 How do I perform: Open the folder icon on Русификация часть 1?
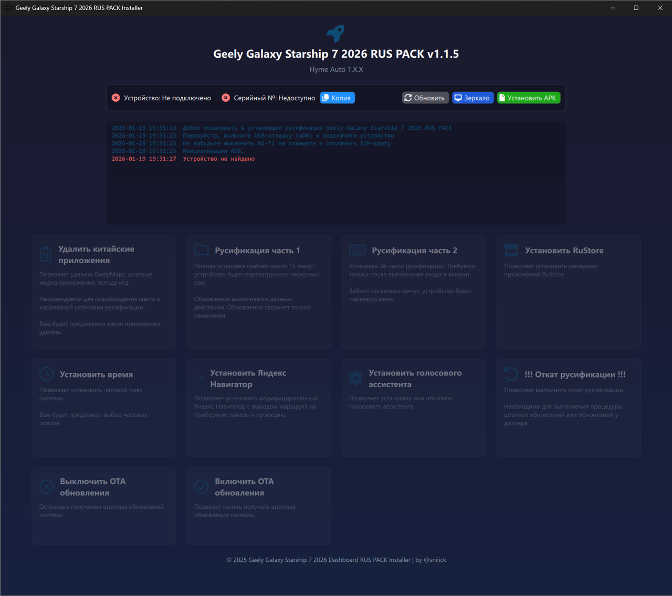coord(202,249)
